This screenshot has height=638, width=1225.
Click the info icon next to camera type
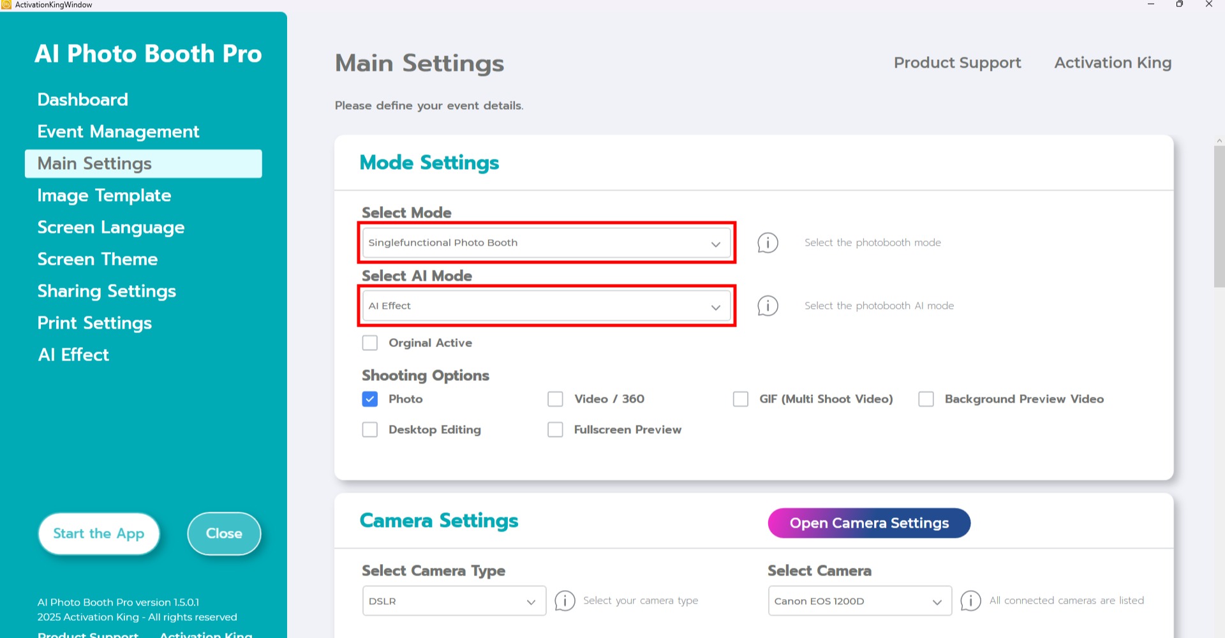[565, 601]
